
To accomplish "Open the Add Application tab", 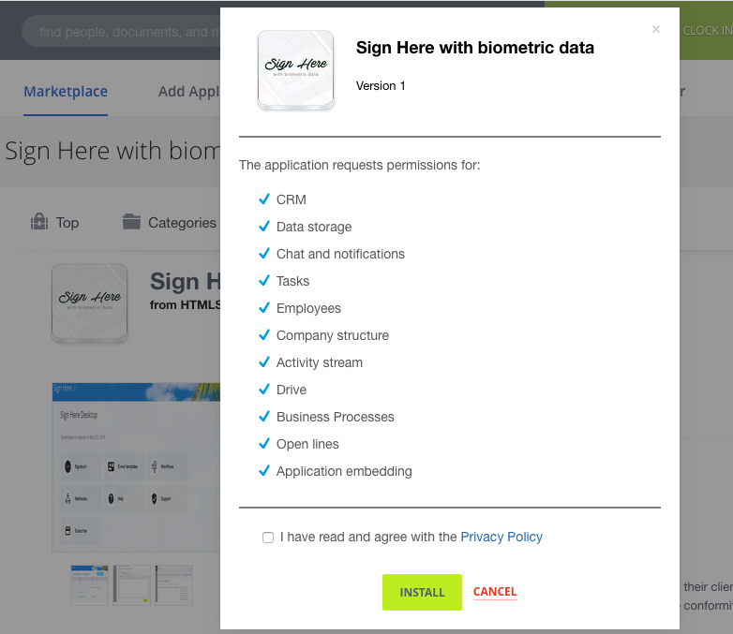I will tap(188, 92).
